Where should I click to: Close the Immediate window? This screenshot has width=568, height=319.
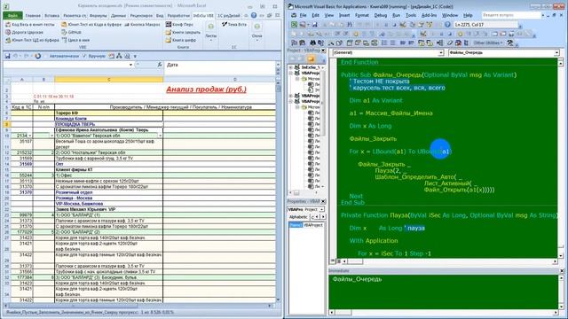(x=562, y=271)
